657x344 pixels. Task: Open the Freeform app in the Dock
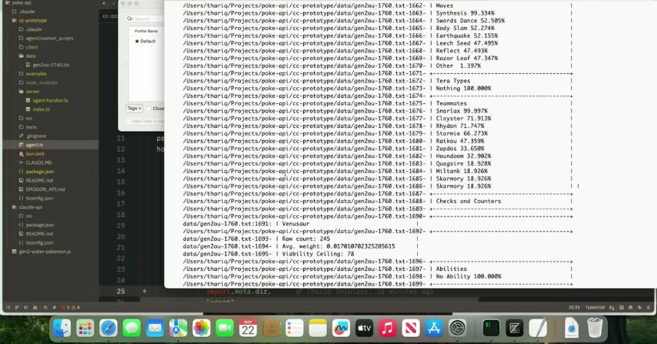coord(341,328)
